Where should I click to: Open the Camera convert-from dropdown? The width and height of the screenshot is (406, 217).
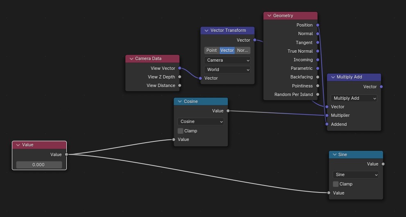(x=227, y=60)
